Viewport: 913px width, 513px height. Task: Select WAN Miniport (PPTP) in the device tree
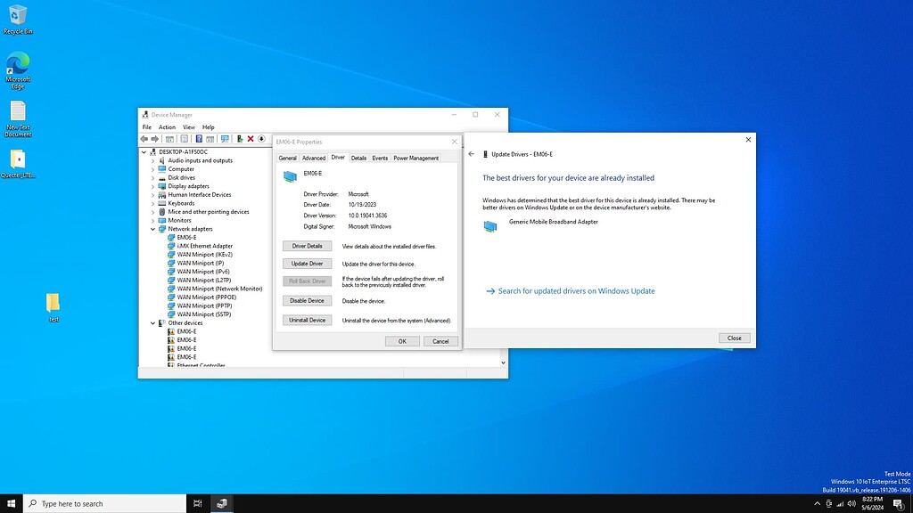pos(206,305)
